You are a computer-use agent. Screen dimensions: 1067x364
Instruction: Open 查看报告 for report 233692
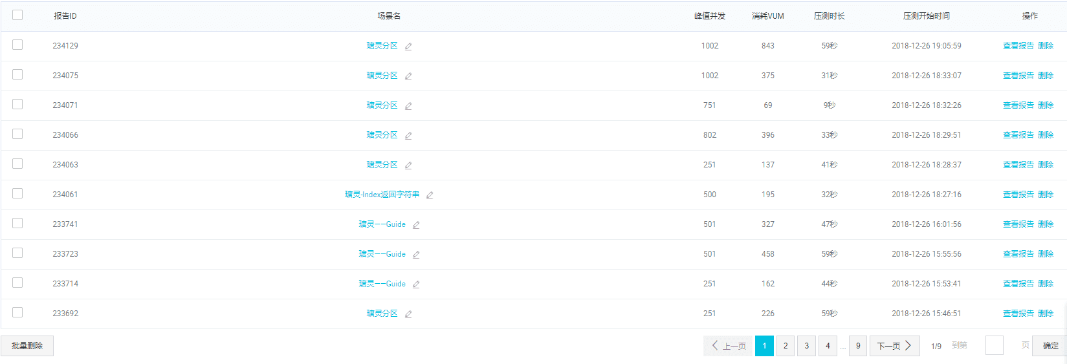pos(1018,314)
